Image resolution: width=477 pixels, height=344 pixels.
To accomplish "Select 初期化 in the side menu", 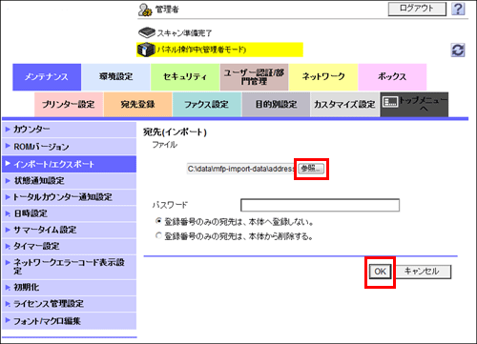I will (x=69, y=288).
